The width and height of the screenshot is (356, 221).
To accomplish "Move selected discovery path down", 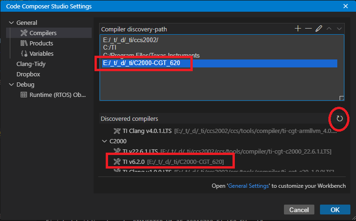I will [339, 29].
